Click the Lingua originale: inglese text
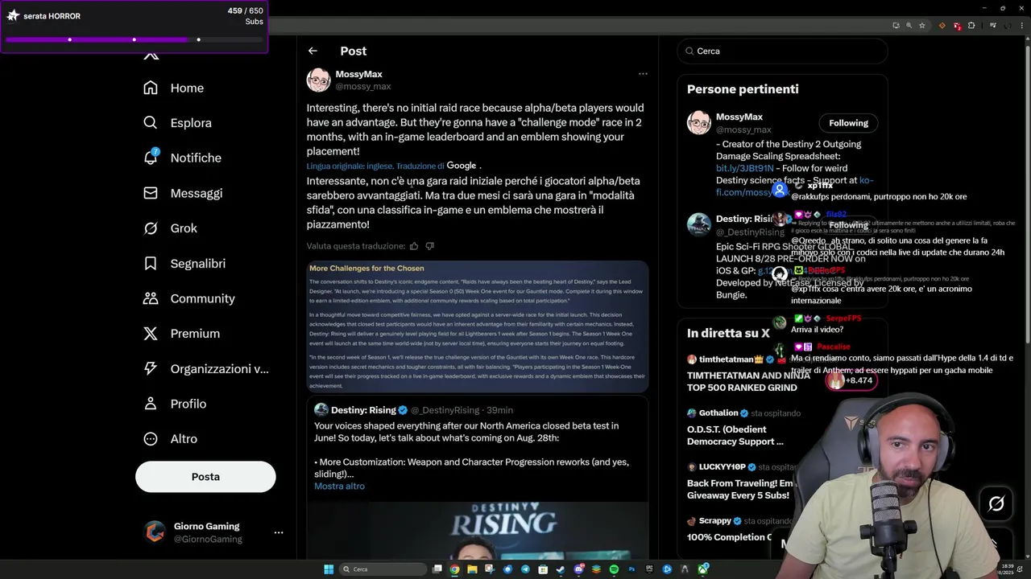This screenshot has width=1031, height=579. pyautogui.click(x=350, y=166)
